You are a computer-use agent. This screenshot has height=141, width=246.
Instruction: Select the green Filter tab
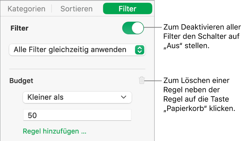coord(128,9)
